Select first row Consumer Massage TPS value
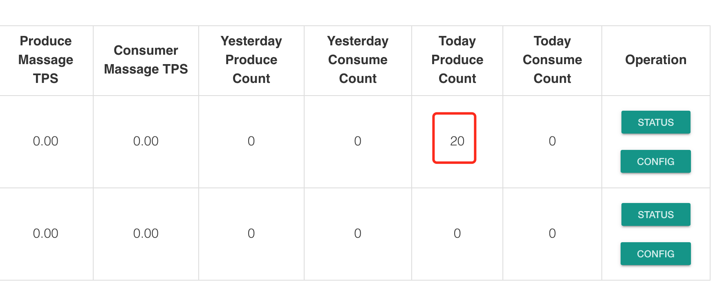Image resolution: width=722 pixels, height=290 pixels. [x=146, y=141]
